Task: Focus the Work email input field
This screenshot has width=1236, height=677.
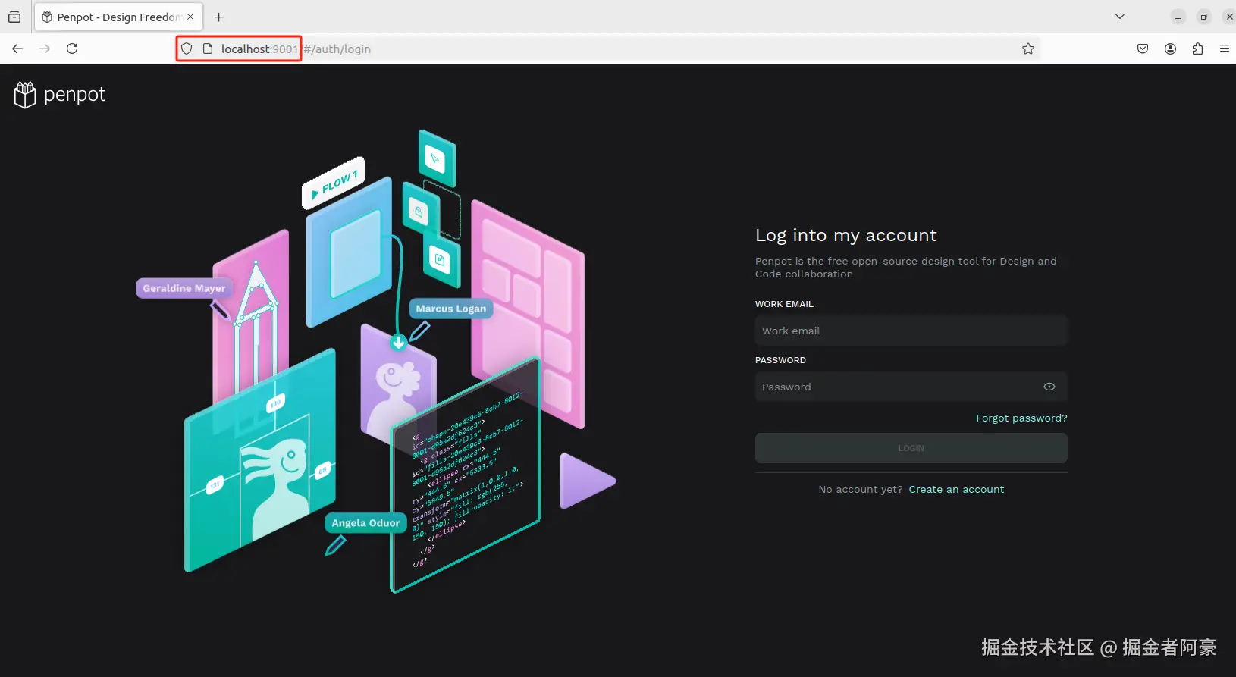Action: [x=911, y=331]
